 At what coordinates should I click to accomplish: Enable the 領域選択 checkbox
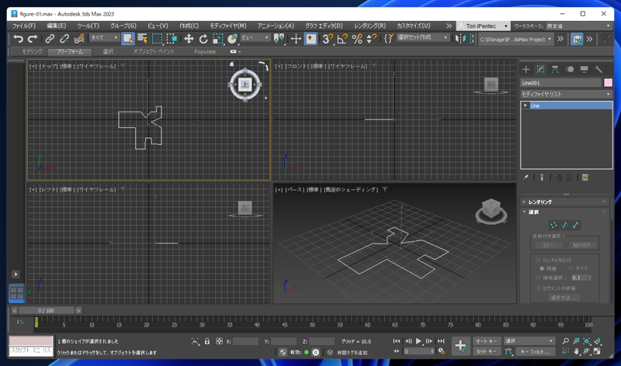(x=538, y=278)
